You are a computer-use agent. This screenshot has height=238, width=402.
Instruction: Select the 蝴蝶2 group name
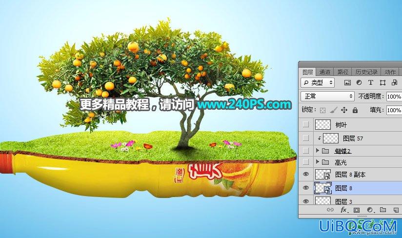[x=343, y=151]
